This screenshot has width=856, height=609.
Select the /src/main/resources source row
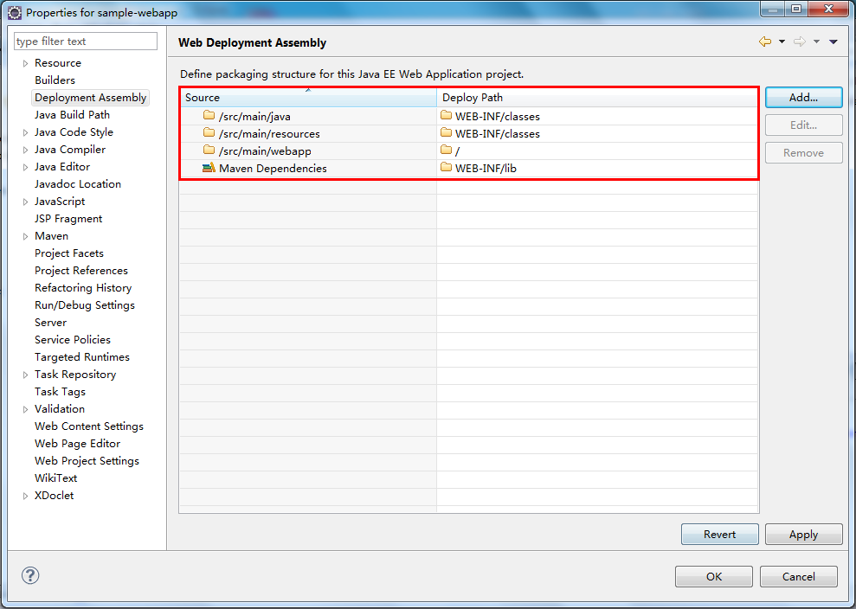308,134
